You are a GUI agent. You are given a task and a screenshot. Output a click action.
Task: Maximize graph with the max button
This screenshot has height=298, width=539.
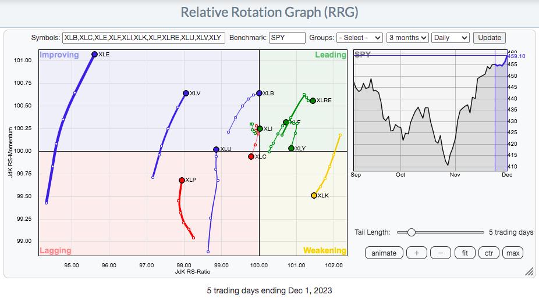coord(513,253)
